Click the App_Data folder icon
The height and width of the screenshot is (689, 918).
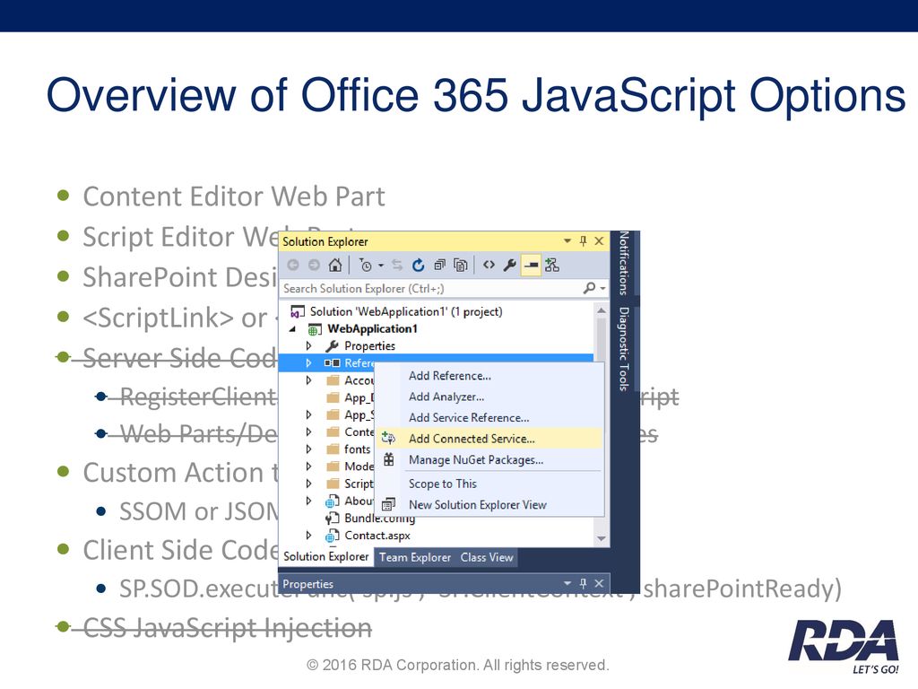pyautogui.click(x=333, y=397)
